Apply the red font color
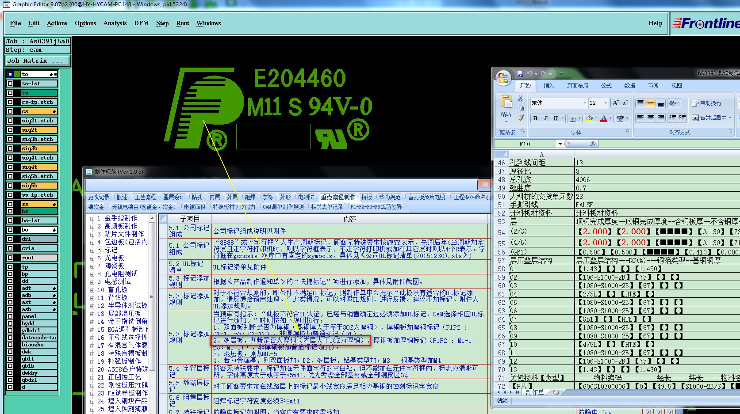Screen dimensions: 740x414 [x=604, y=118]
